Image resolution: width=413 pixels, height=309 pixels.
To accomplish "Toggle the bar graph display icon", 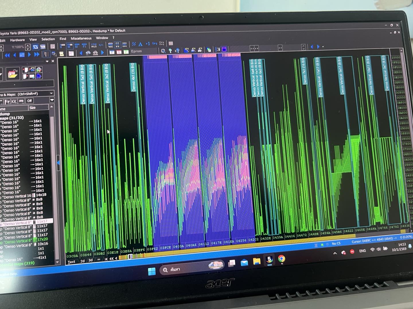I will pos(43,47).
